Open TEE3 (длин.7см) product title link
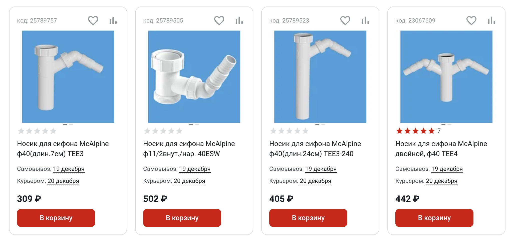 (x=63, y=149)
